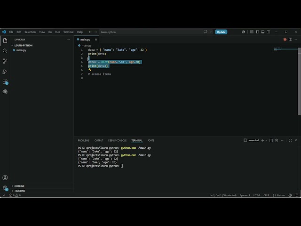Open the Run menu
This screenshot has height=226, width=301.
click(x=57, y=32)
